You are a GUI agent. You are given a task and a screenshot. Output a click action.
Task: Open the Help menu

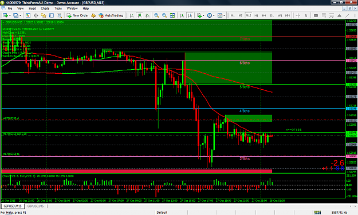click(85, 8)
